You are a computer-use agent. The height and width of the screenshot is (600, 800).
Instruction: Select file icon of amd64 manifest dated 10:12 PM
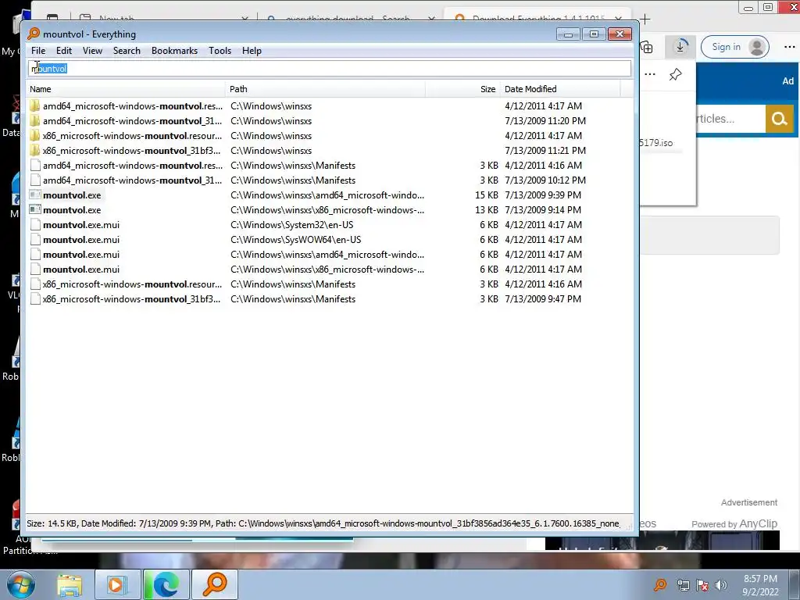[34, 180]
